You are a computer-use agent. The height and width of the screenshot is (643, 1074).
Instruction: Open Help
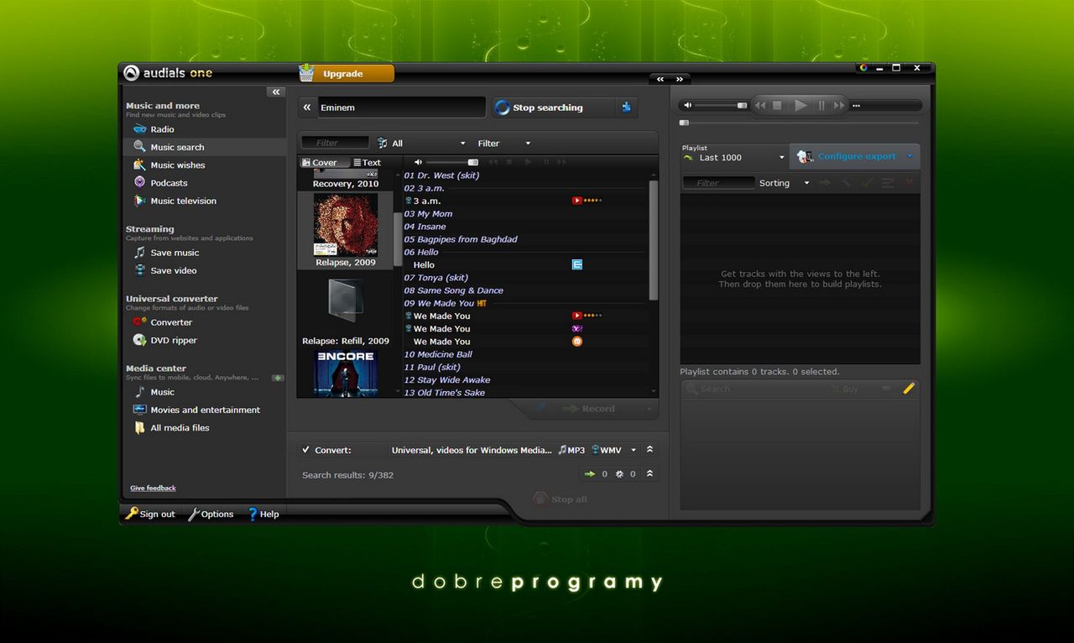(263, 515)
